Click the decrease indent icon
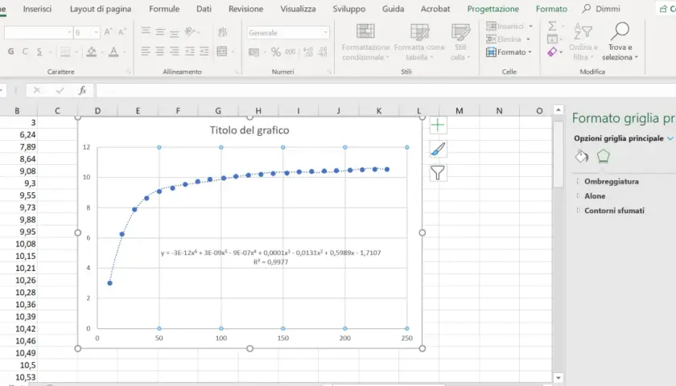 click(x=190, y=51)
